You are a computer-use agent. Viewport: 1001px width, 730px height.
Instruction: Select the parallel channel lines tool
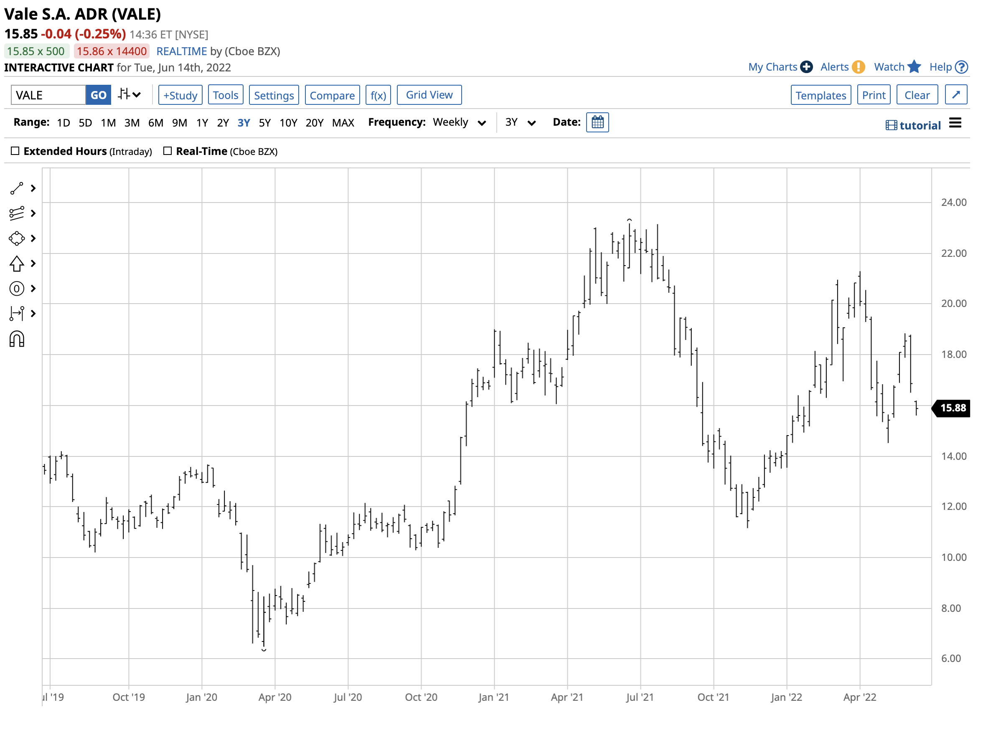pos(16,213)
